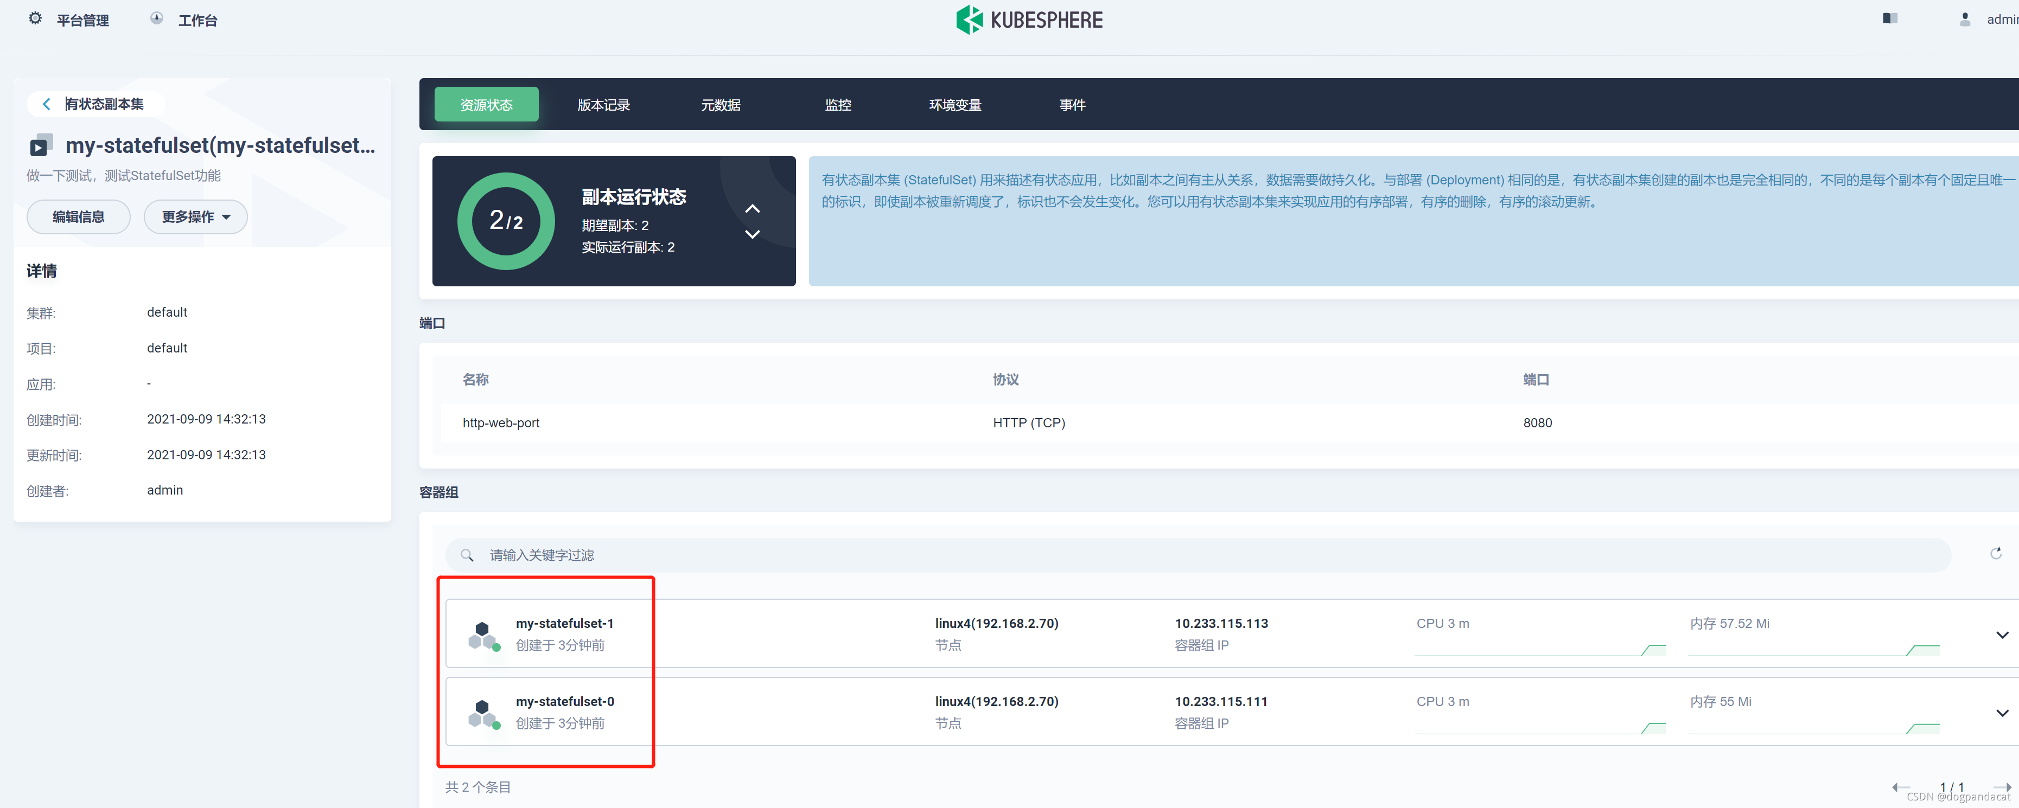Decrease replica count with the down arrow

coord(751,234)
